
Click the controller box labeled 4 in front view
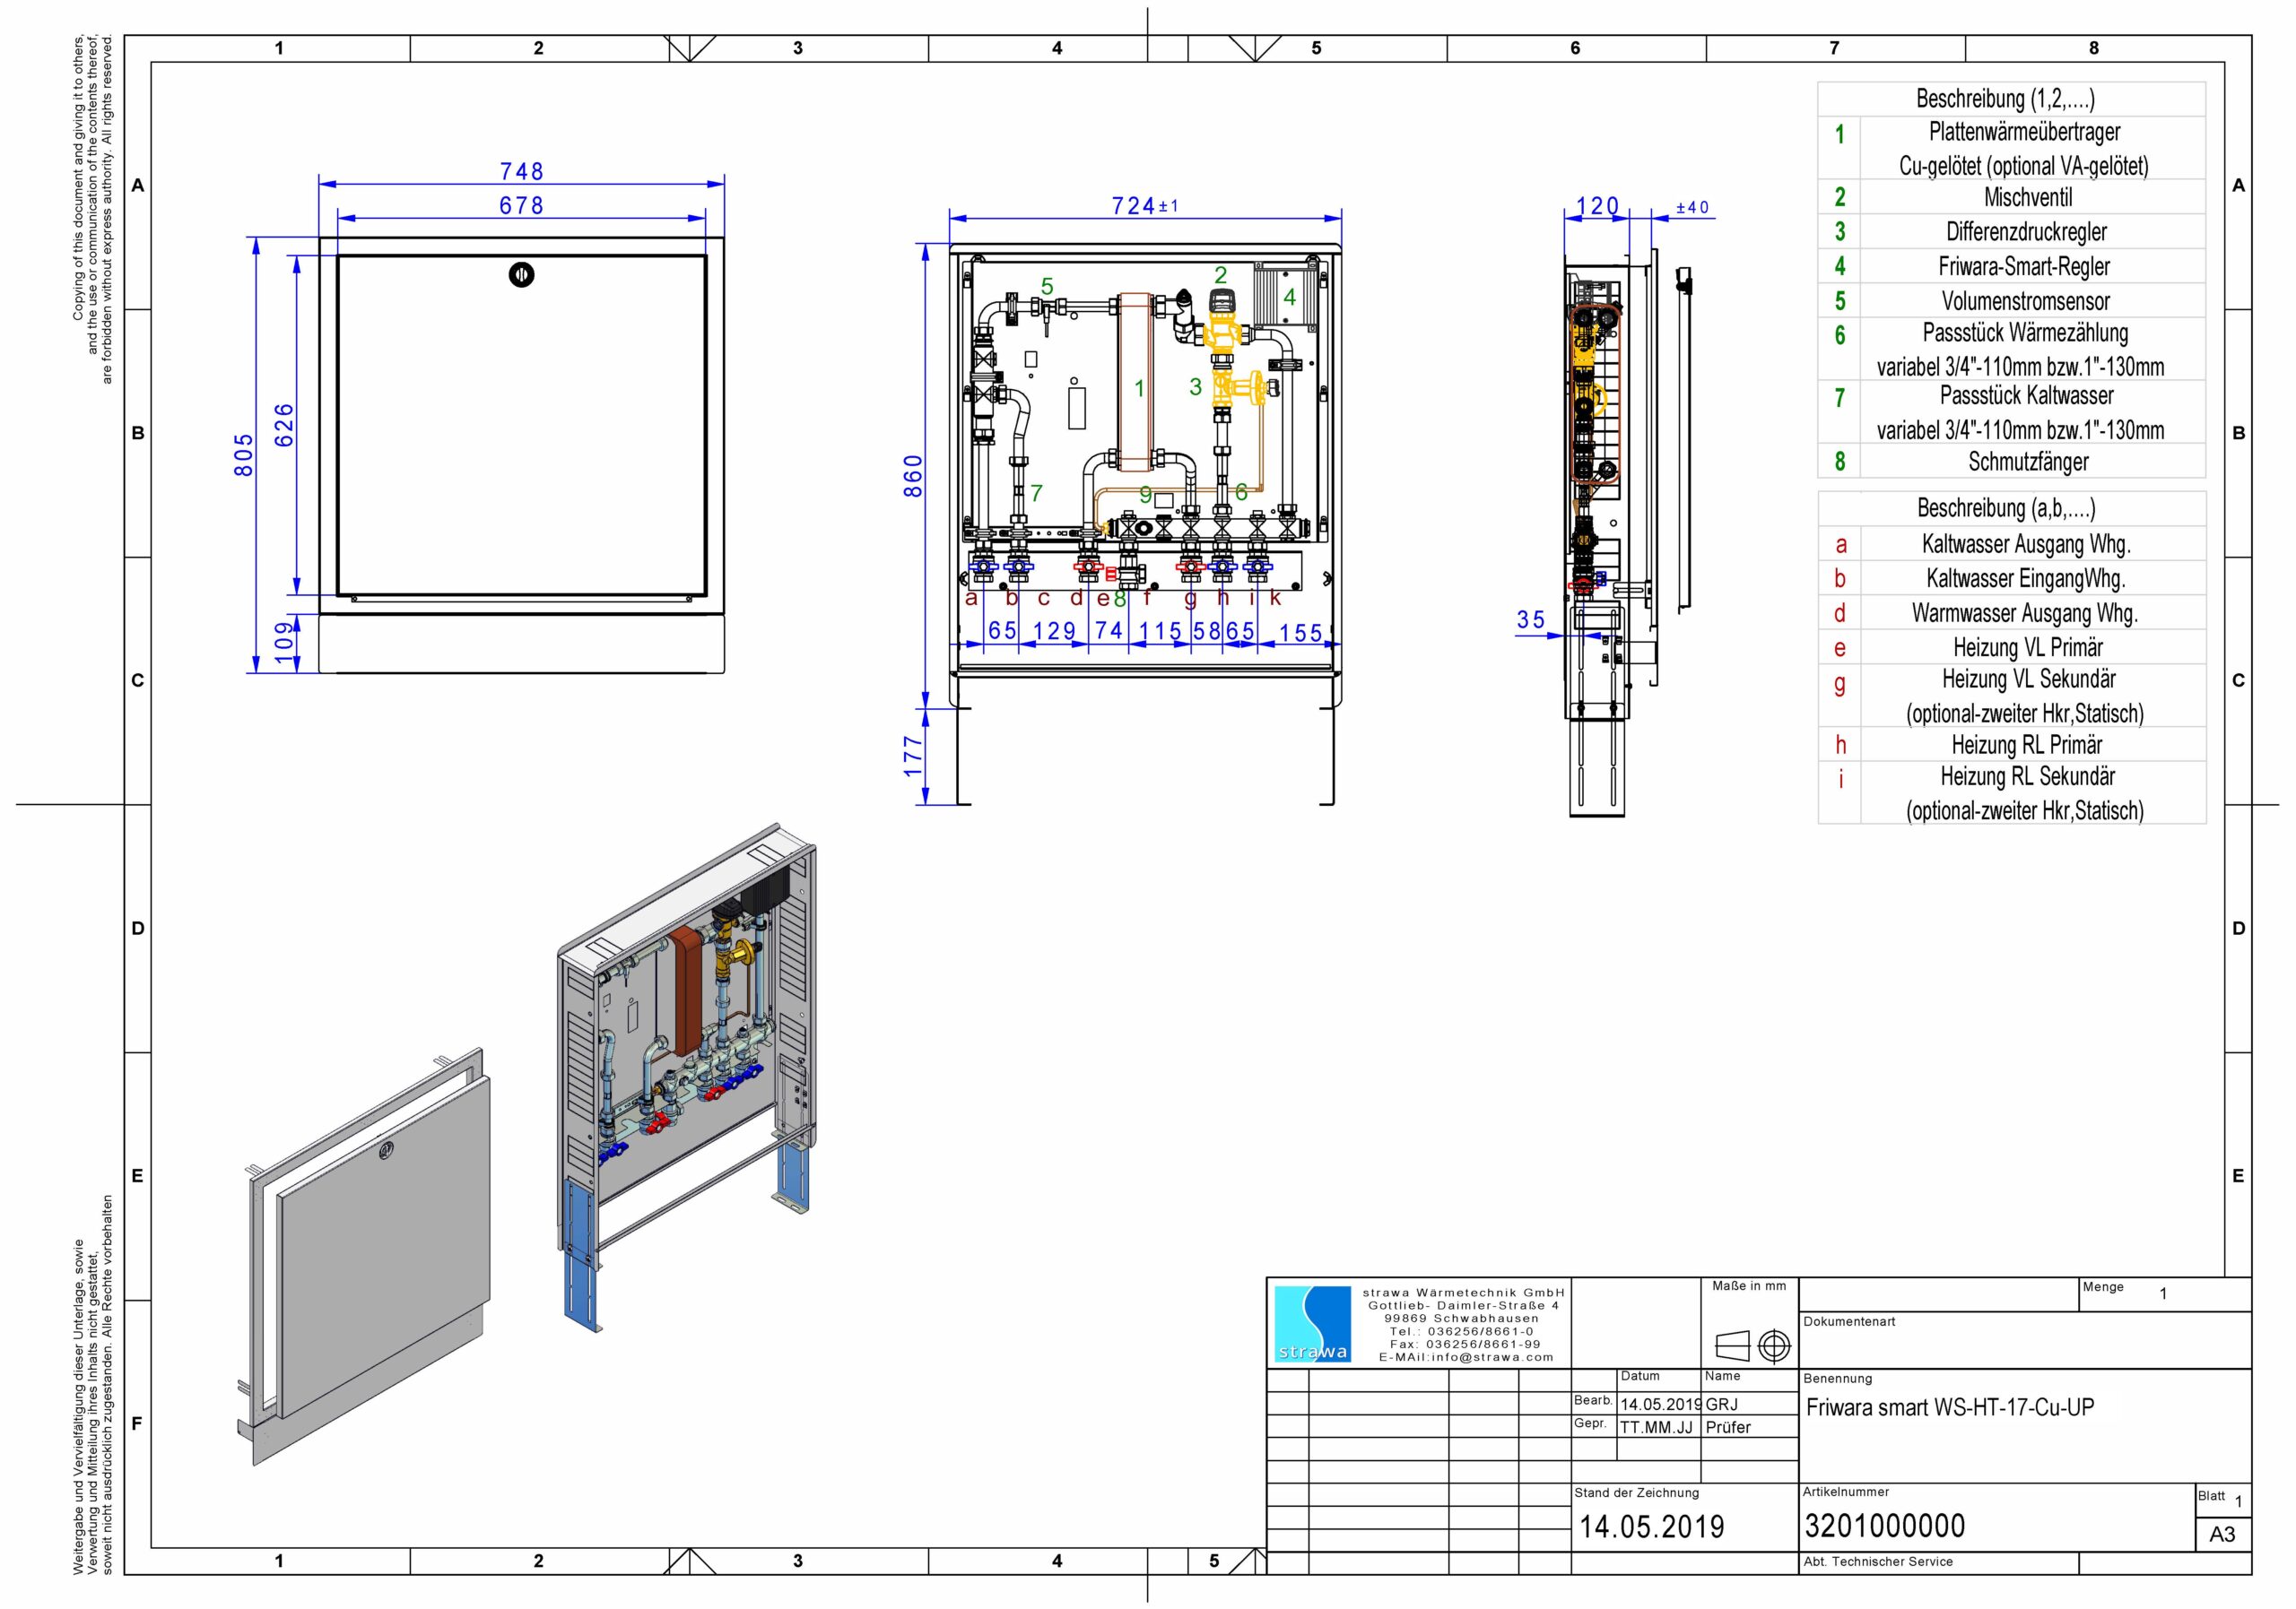point(1285,296)
